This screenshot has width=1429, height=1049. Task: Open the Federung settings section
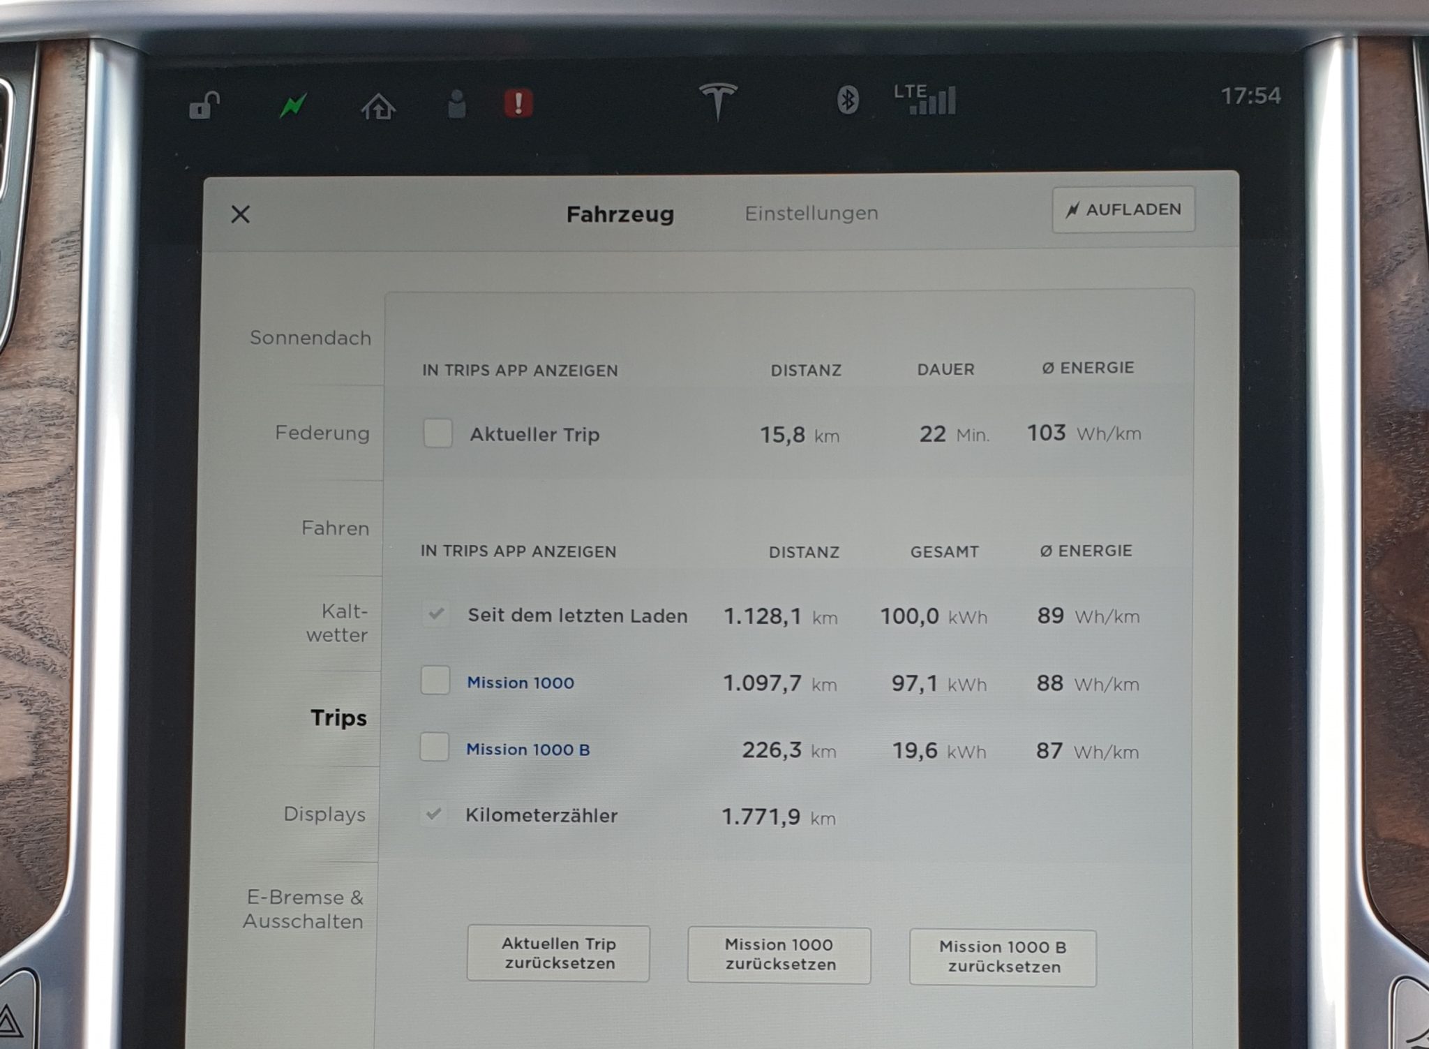click(x=322, y=433)
